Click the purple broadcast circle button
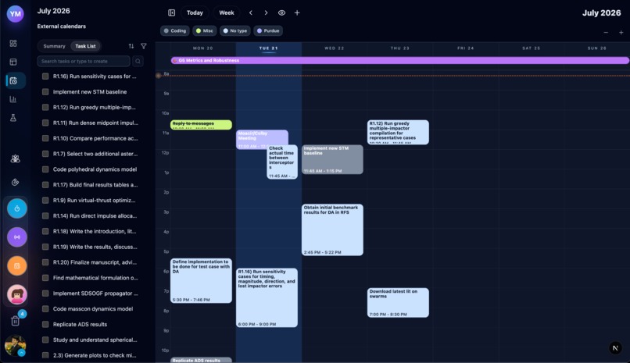 [x=17, y=237]
